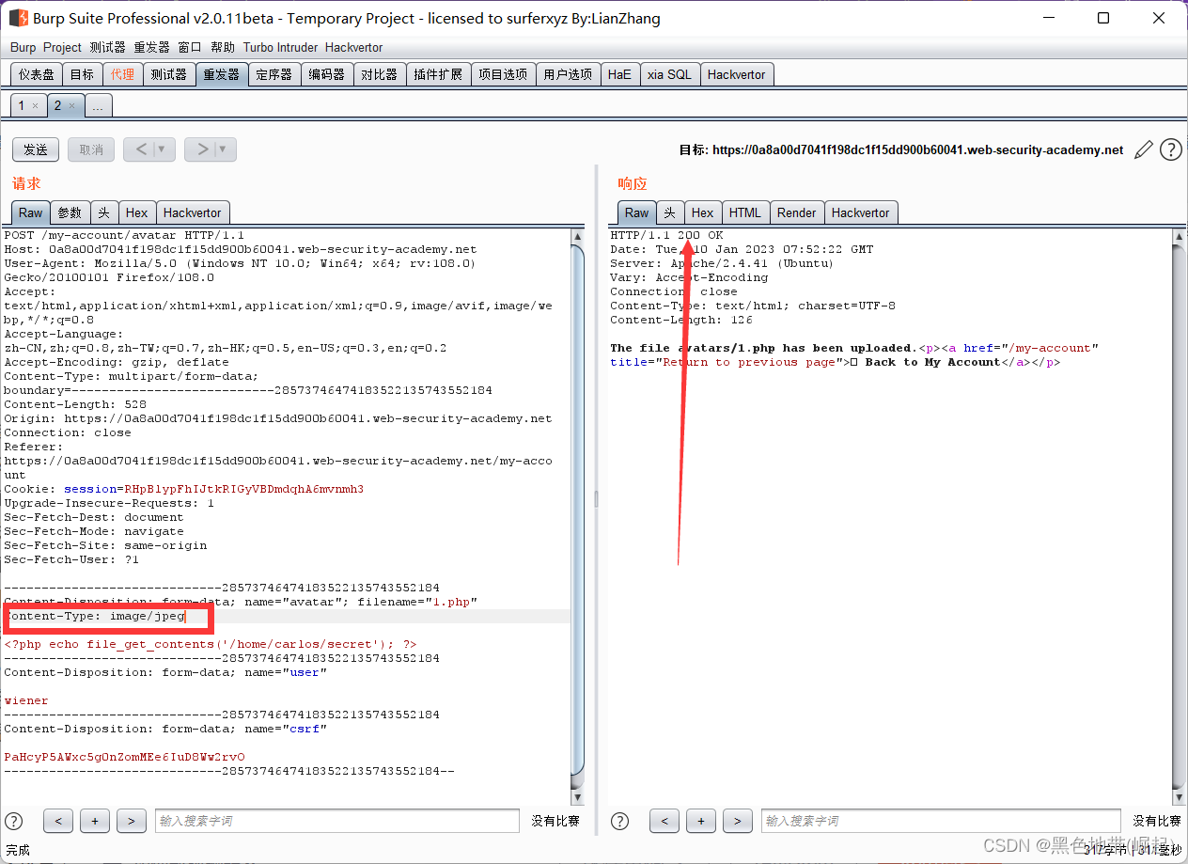Viewport: 1188px width, 864px height.
Task: Switch to HaE tab
Action: coord(619,74)
